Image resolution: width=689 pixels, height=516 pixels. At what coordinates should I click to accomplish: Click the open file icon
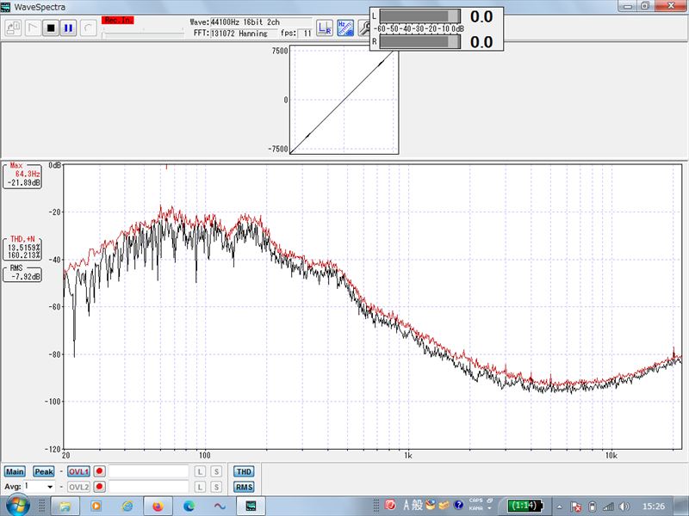[13, 28]
